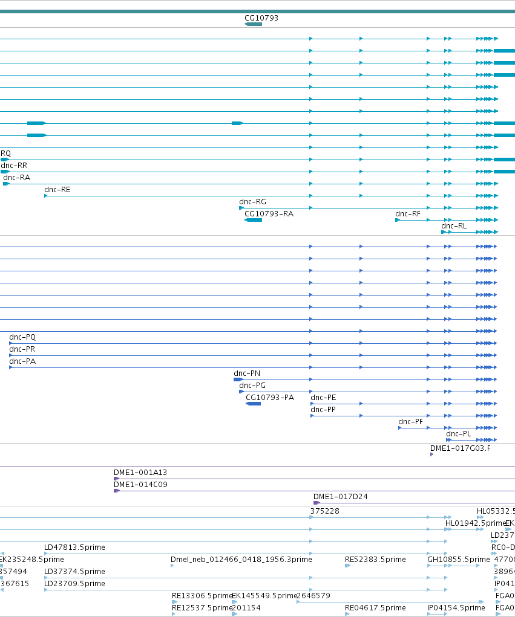The width and height of the screenshot is (515, 617).
Task: Pick the dnc-PN protein label
Action: 247,373
